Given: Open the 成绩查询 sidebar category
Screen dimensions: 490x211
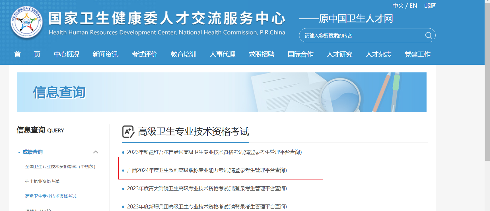Looking at the screenshot, I should [32, 152].
